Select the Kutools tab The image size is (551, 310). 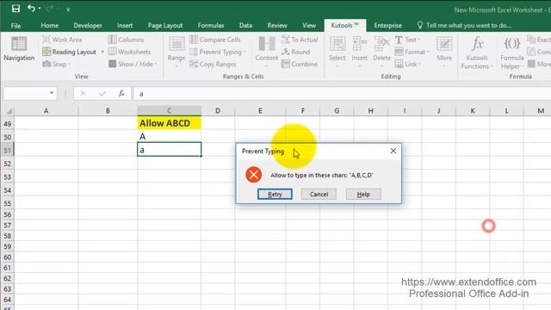tap(344, 25)
